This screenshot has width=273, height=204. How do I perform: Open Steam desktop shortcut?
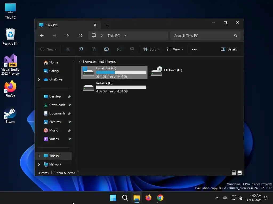coord(10,116)
